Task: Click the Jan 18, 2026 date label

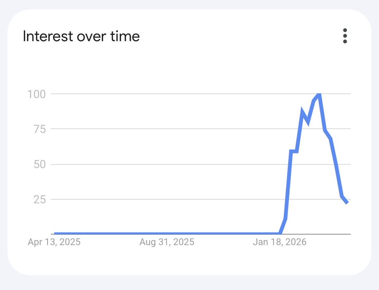Action: point(280,242)
